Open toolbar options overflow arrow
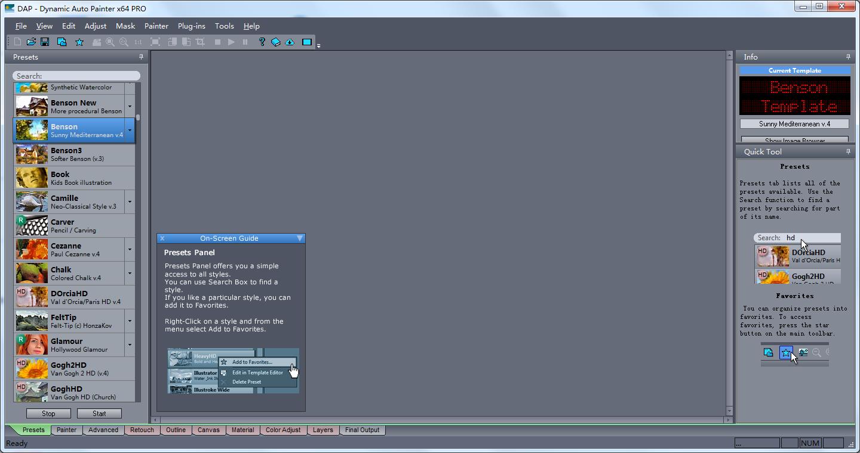The width and height of the screenshot is (860, 453). [x=318, y=45]
